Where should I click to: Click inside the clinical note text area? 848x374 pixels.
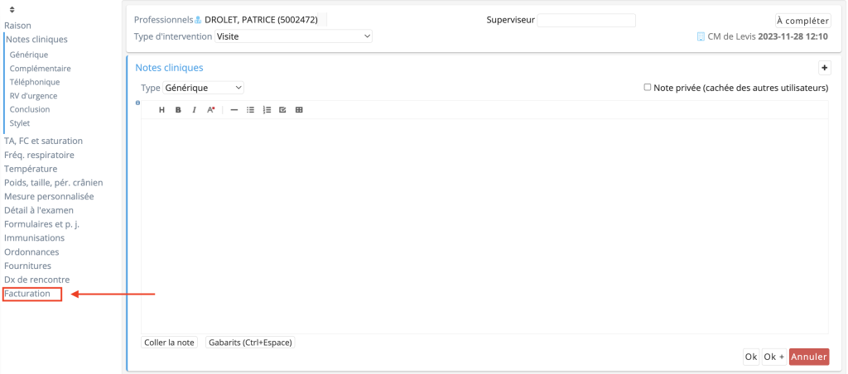tap(484, 226)
